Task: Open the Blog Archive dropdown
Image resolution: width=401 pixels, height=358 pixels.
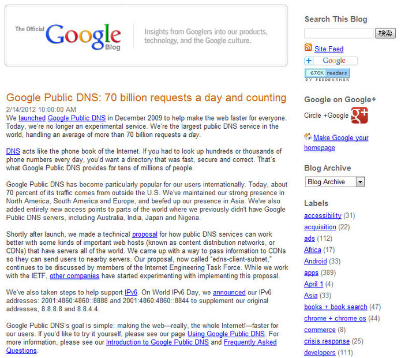Action: pyautogui.click(x=335, y=182)
